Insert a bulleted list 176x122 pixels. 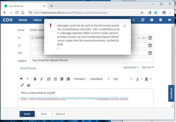(x=49, y=79)
